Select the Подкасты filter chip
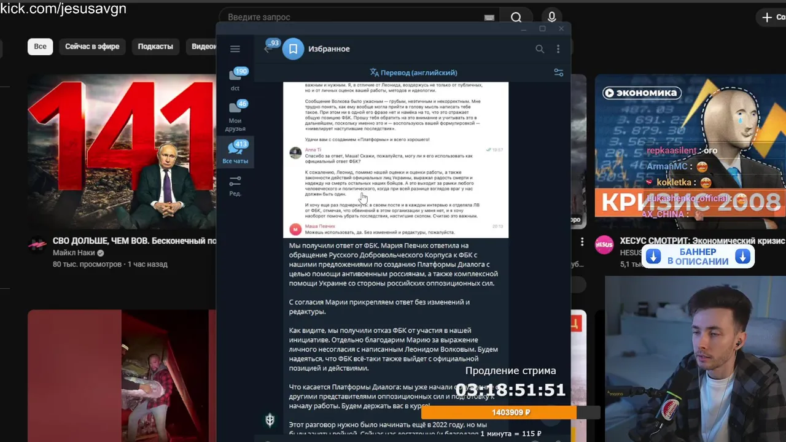Screen dimensions: 786x442 click(x=155, y=46)
